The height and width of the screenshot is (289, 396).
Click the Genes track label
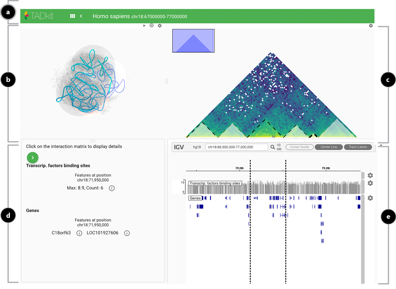pyautogui.click(x=195, y=198)
